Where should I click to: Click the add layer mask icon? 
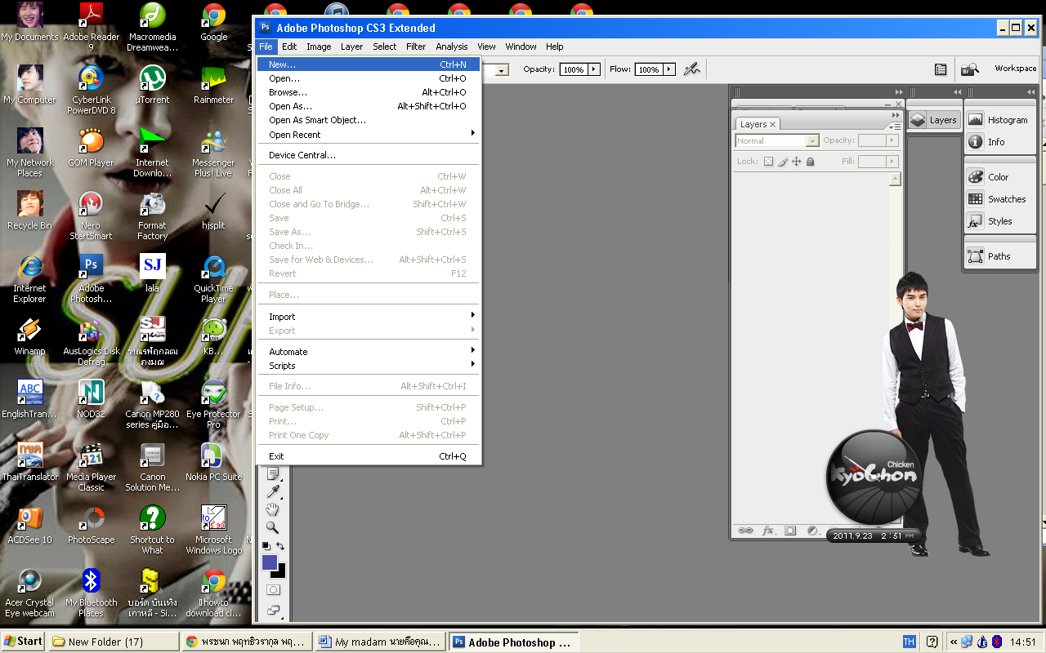pyautogui.click(x=790, y=531)
